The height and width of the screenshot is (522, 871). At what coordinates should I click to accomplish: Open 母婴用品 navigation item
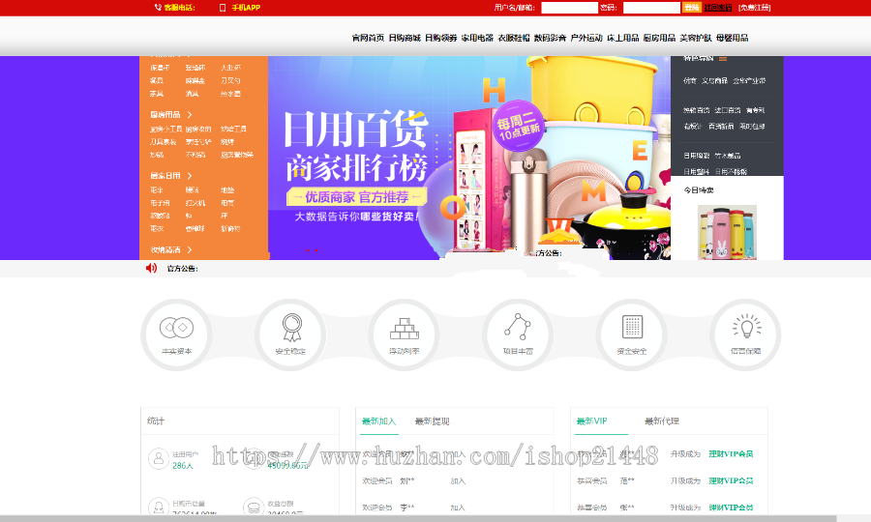pyautogui.click(x=733, y=38)
